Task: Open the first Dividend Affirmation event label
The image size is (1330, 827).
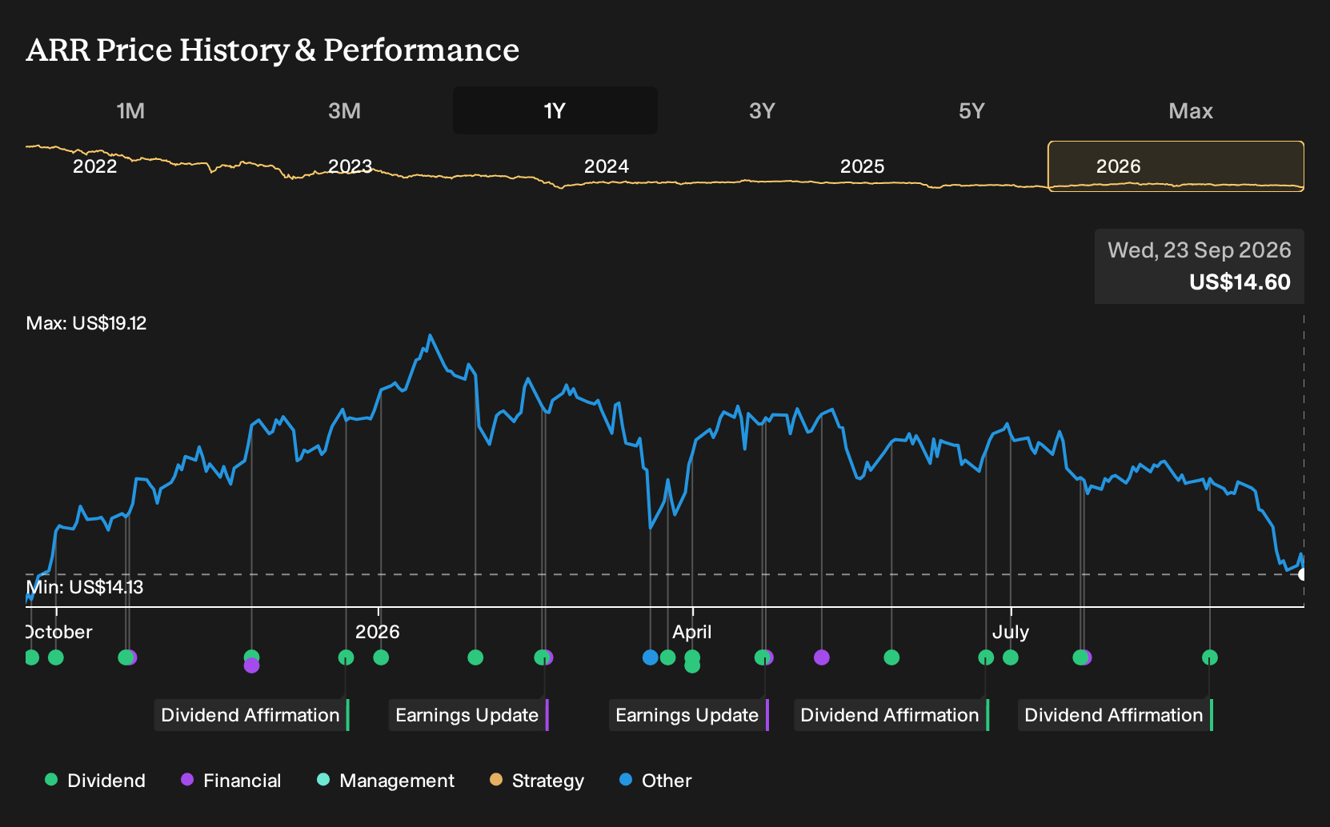Action: [x=252, y=715]
